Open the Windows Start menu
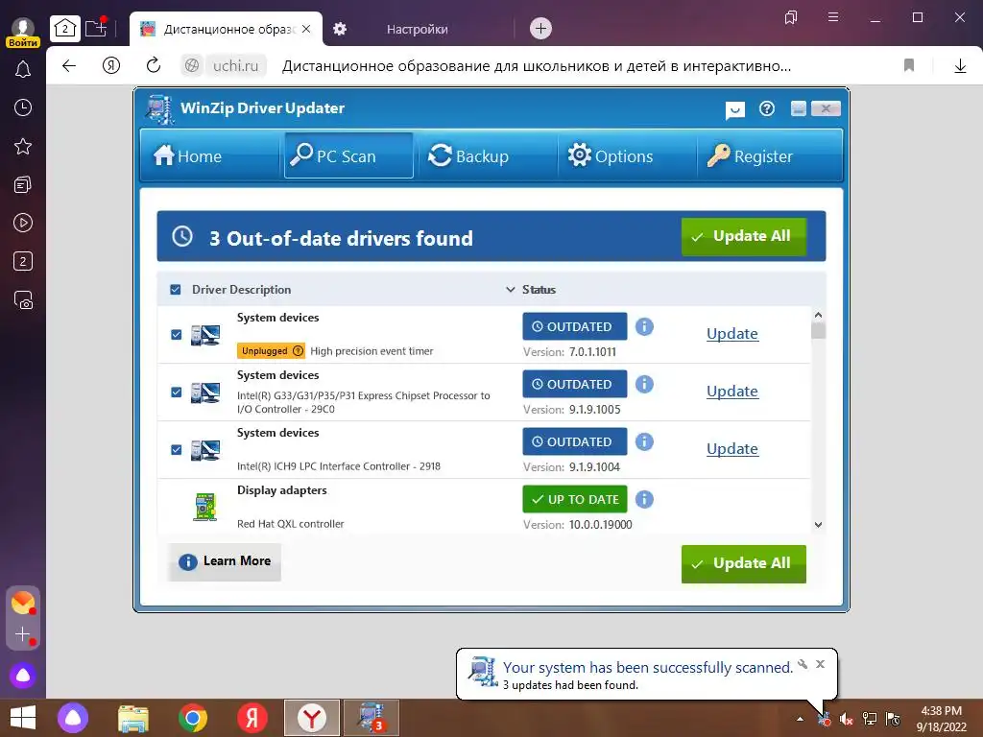This screenshot has height=737, width=983. 23,718
